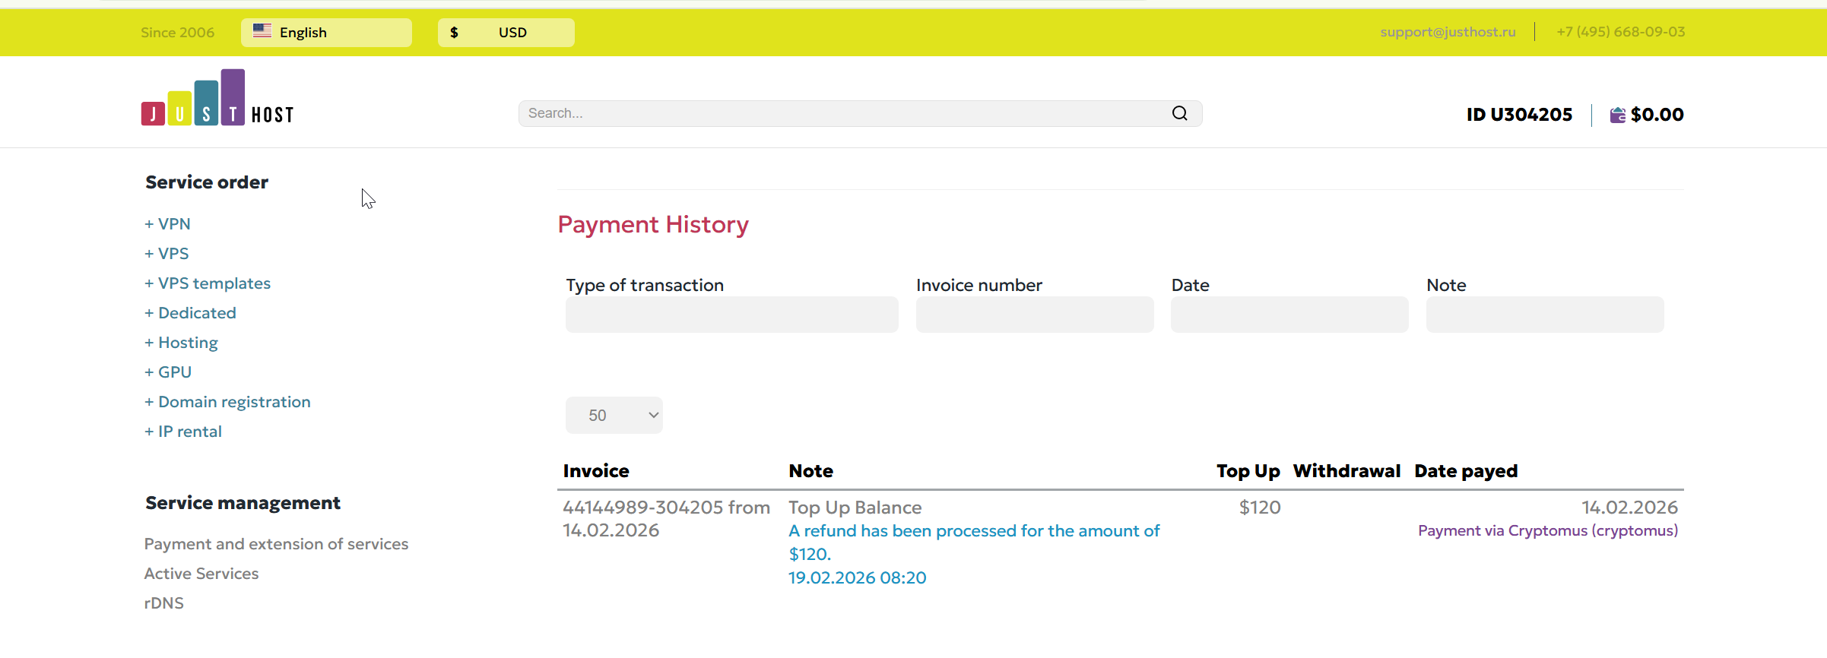Screen dimensions: 1827x658
Task: Expand the VPS templates menu item
Action: (x=208, y=283)
